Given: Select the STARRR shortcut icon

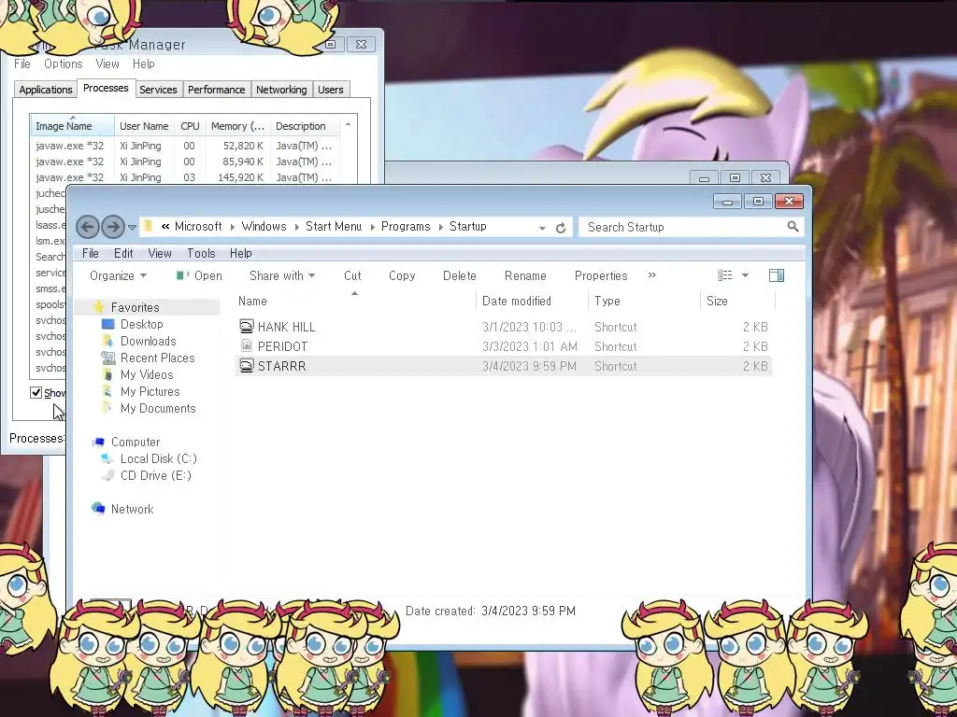Looking at the screenshot, I should point(246,365).
